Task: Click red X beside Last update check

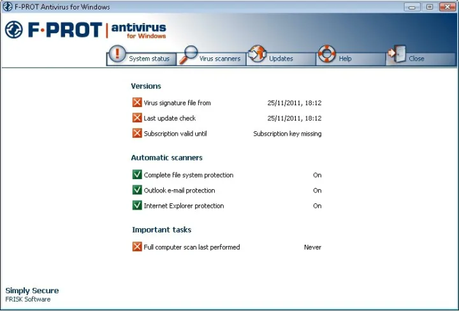Action: (137, 118)
